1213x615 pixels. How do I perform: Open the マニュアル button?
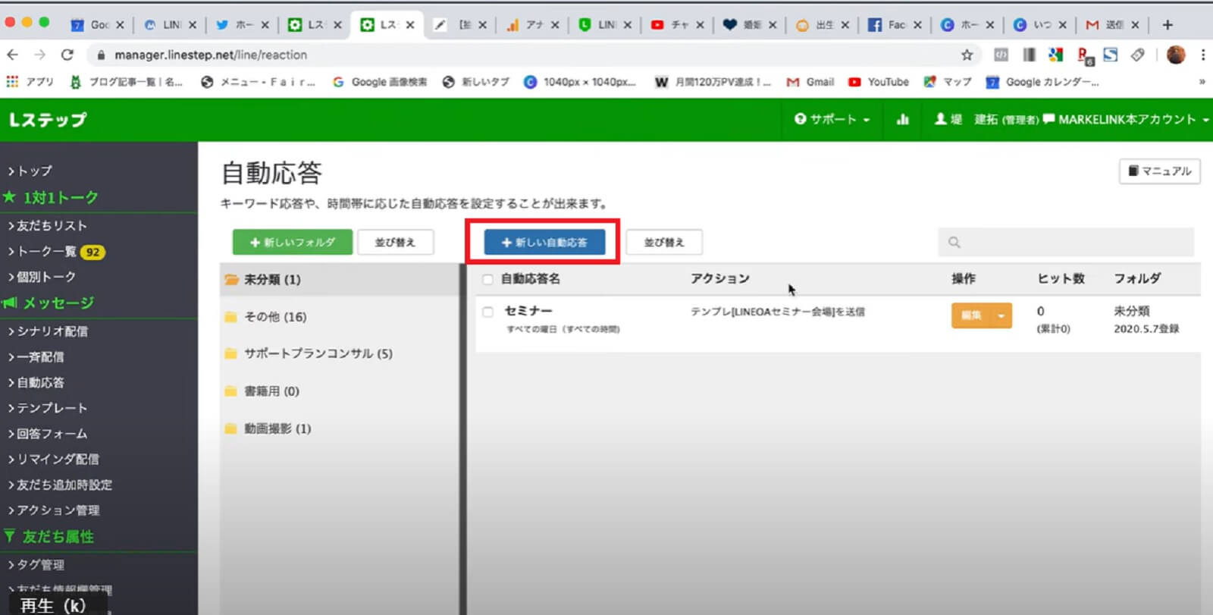coord(1159,171)
